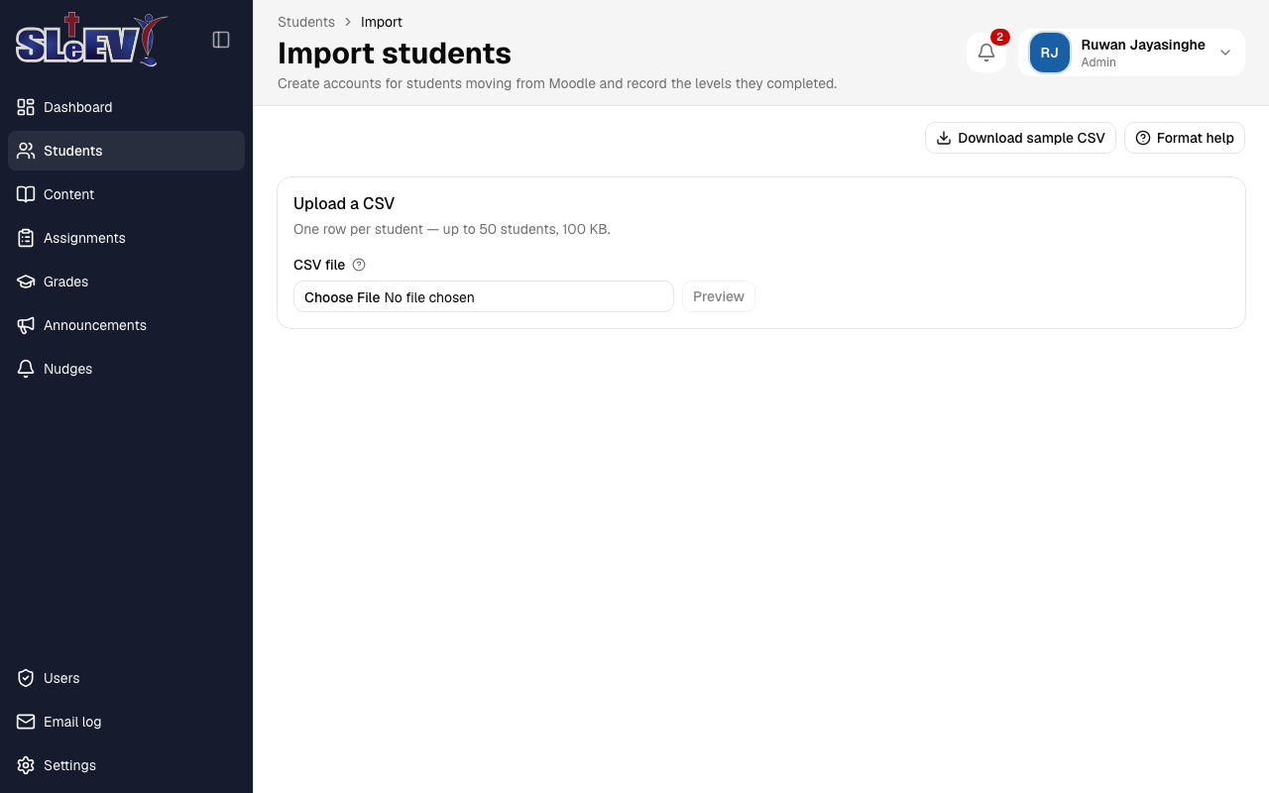Open Format help
Viewport: 1269px width, 793px height.
click(1185, 138)
